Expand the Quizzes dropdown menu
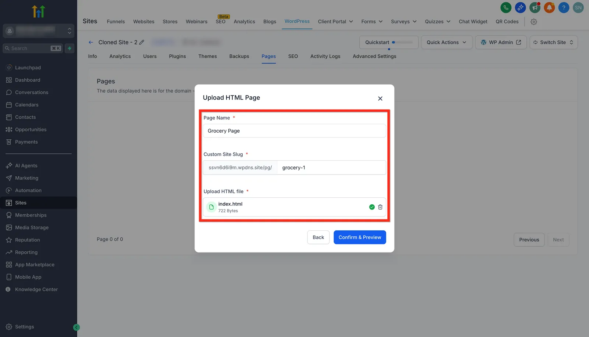589x337 pixels. [x=437, y=22]
